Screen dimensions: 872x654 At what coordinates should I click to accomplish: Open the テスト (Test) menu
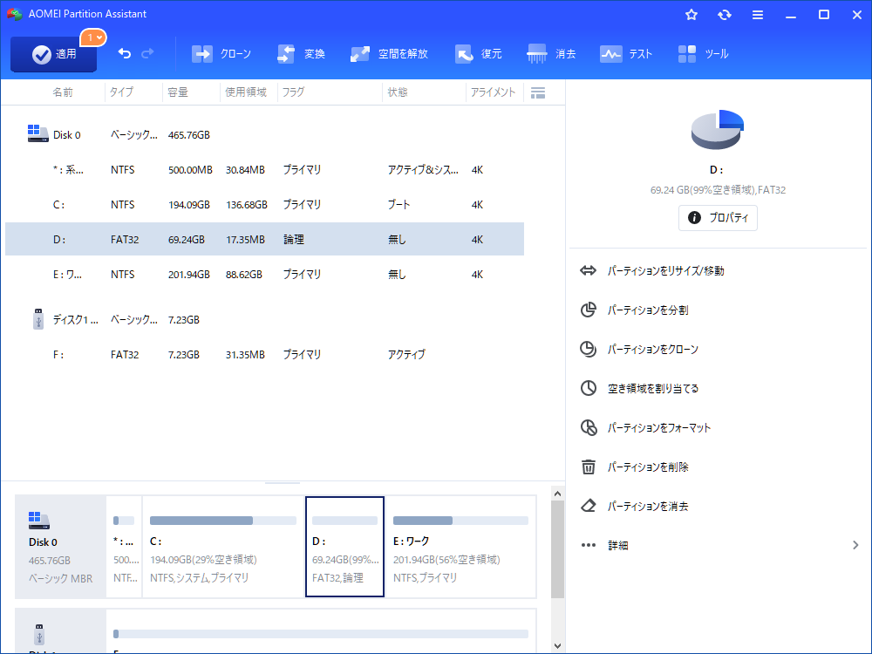[625, 54]
